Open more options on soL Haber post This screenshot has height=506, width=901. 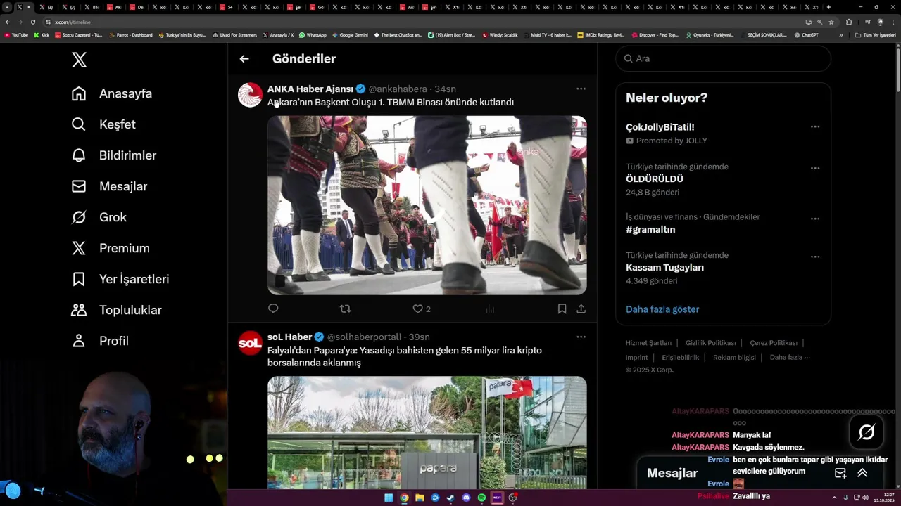click(581, 337)
